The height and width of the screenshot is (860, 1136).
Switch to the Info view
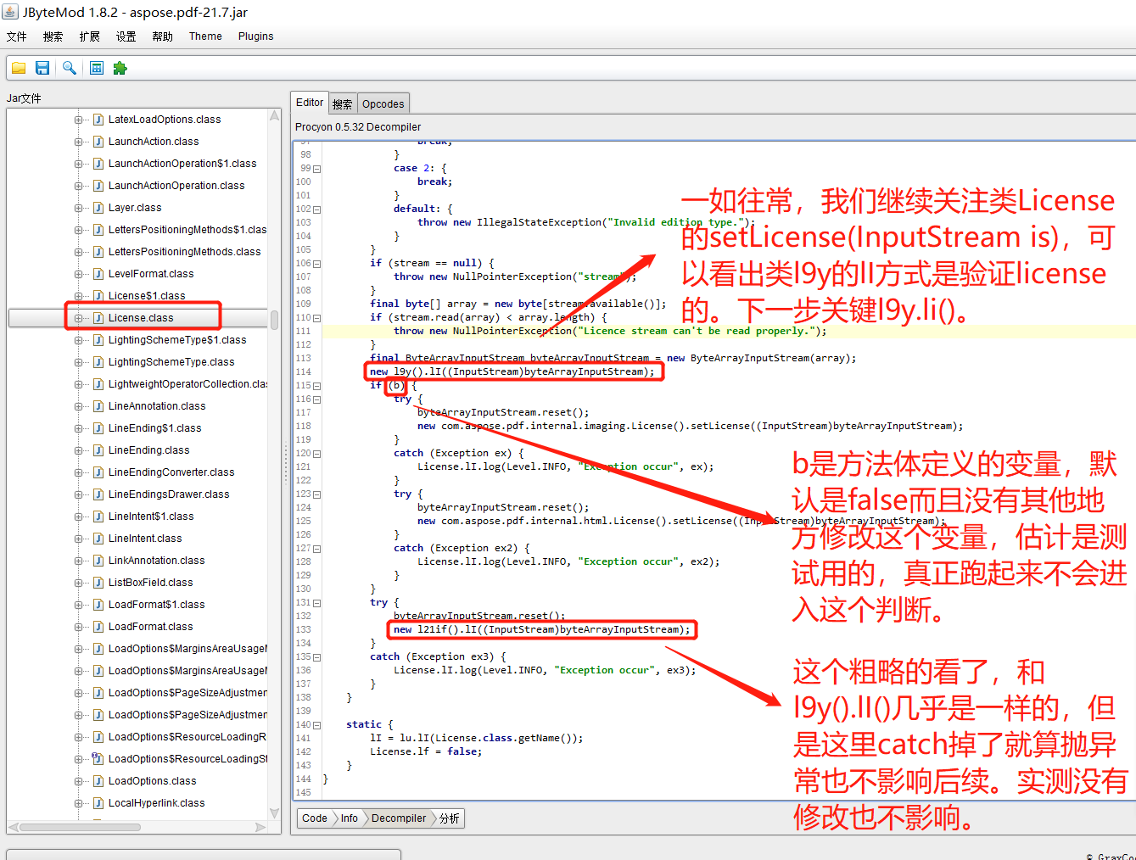(349, 818)
